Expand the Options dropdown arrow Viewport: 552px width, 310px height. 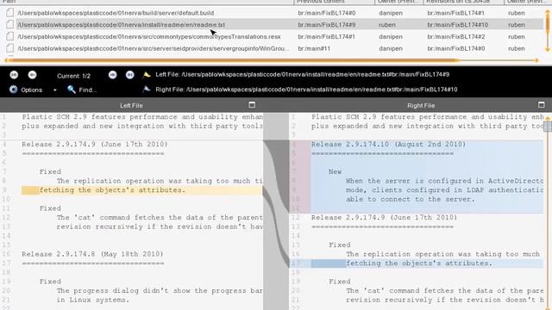55,90
